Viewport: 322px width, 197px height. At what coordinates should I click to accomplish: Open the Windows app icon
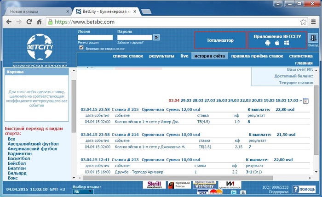(x=287, y=43)
